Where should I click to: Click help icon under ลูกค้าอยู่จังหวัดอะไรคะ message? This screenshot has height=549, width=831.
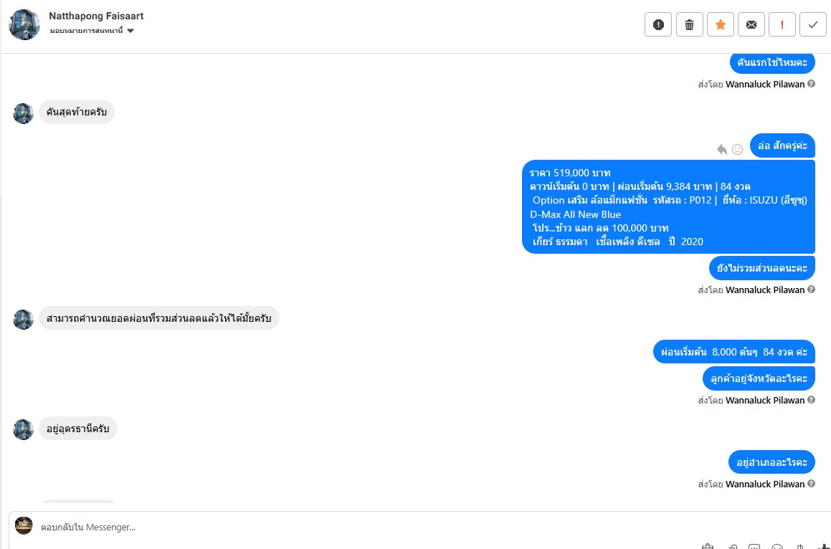[x=811, y=400]
